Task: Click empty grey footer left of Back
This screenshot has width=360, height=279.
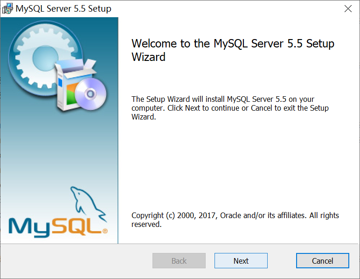Action: (x=75, y=261)
